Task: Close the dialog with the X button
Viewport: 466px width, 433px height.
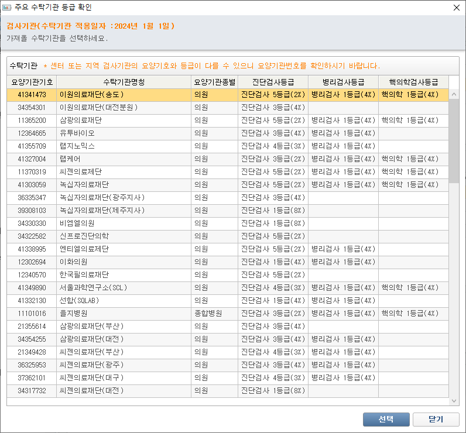Action: 457,8
